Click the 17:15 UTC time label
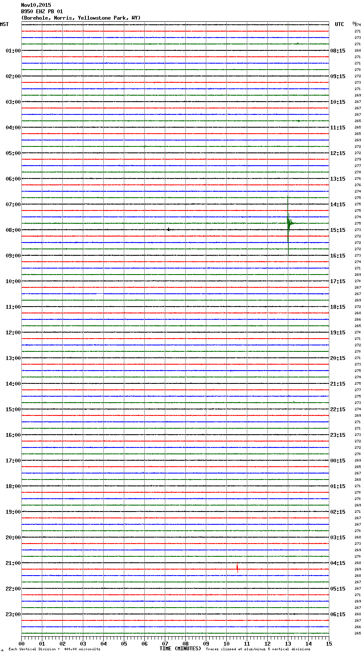The image size is (363, 655). click(338, 281)
